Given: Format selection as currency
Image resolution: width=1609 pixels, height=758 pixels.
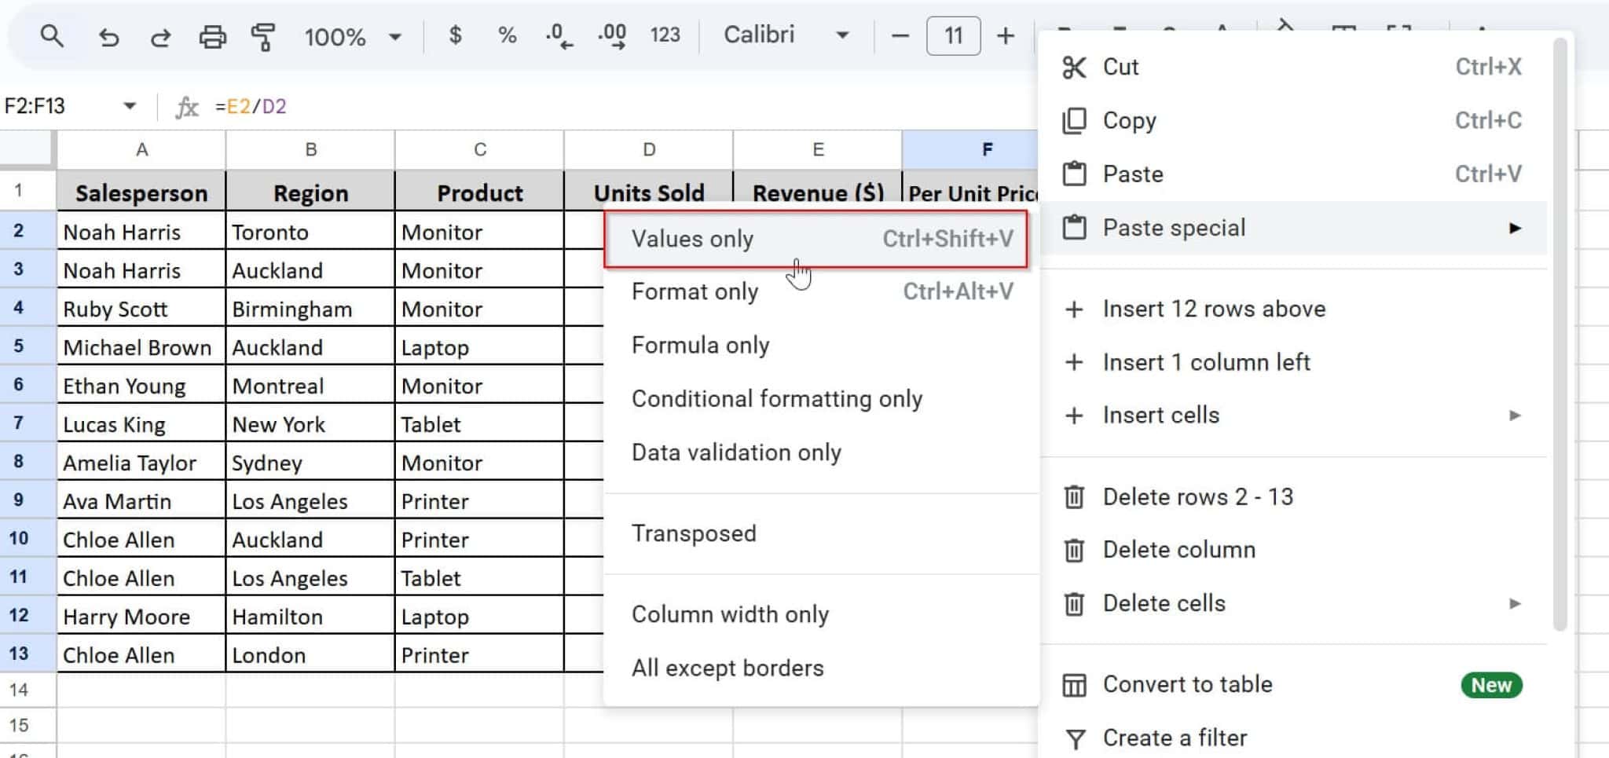Looking at the screenshot, I should [x=454, y=35].
